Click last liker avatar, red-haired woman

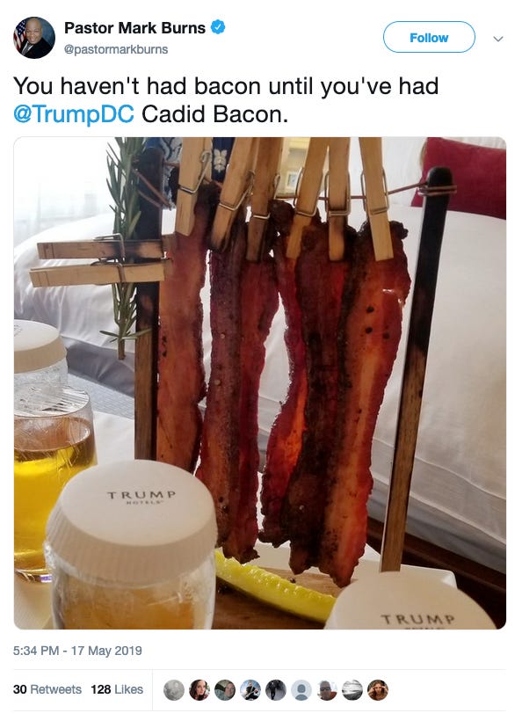pyautogui.click(x=377, y=690)
